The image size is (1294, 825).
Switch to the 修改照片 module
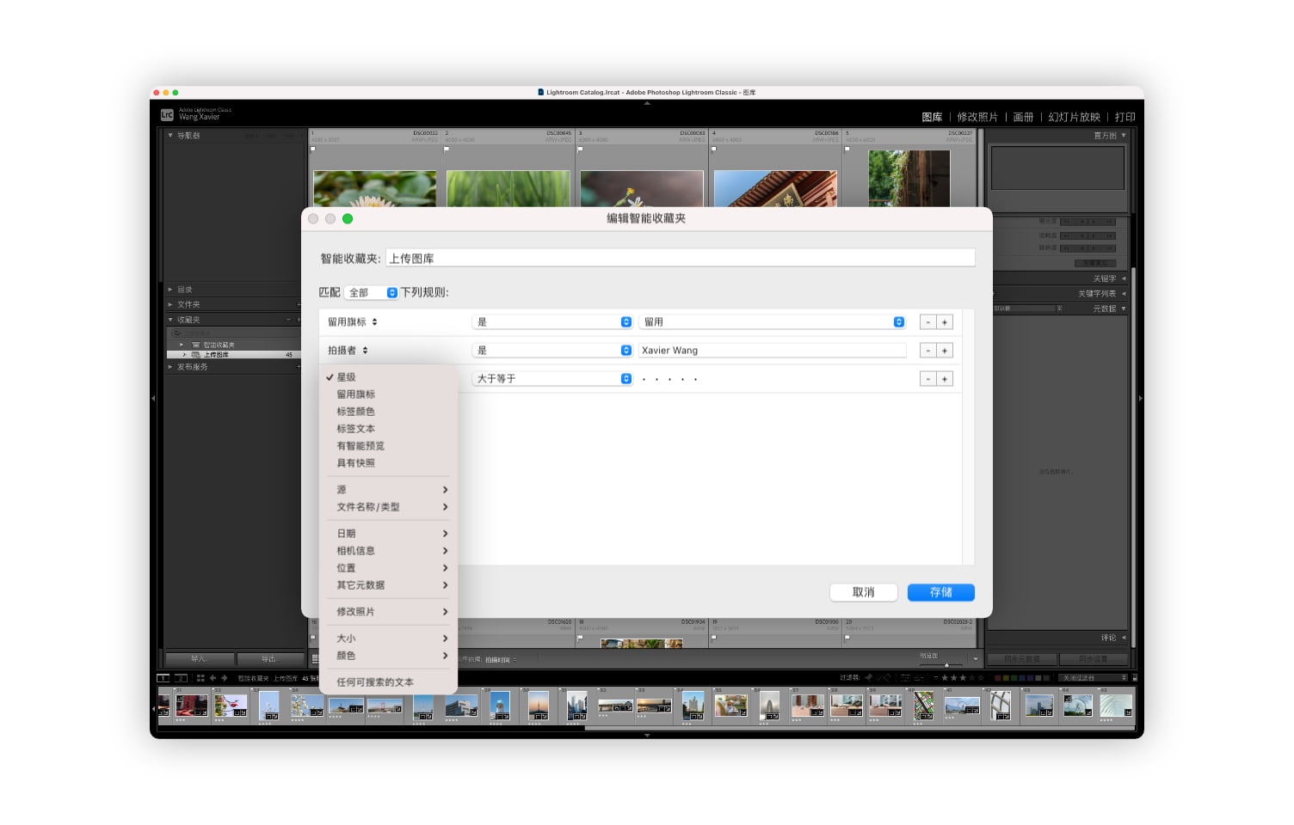coord(977,117)
